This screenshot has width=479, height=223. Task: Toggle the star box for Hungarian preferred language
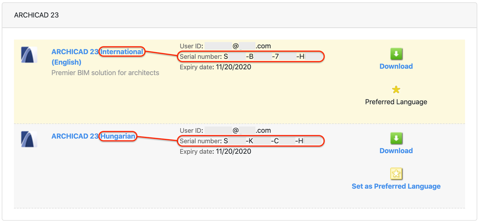point(396,174)
